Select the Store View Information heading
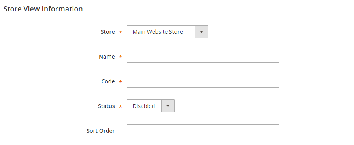This screenshot has width=354, height=145. pos(43,9)
